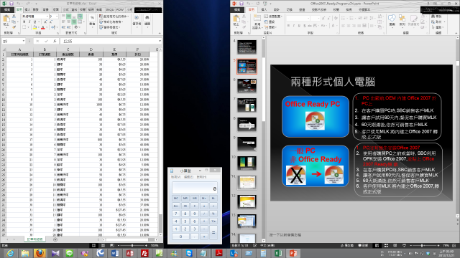Open the borders dropdown arrow in Excel
Viewport: 460px width, 258px height.
point(29,27)
